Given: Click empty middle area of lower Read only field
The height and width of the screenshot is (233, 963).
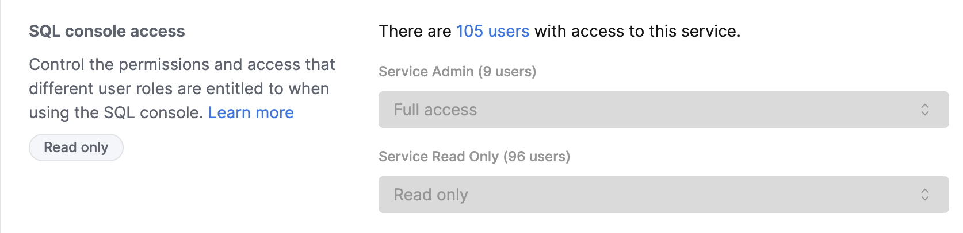Looking at the screenshot, I should [690, 195].
